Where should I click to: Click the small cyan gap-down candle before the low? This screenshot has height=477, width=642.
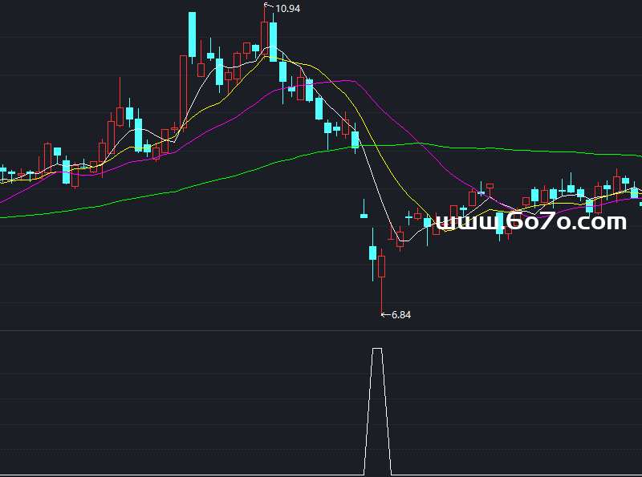point(364,215)
